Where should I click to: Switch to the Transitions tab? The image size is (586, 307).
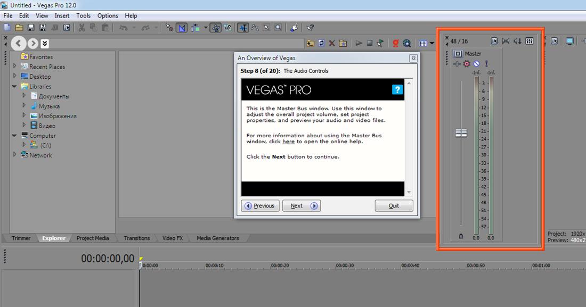click(x=137, y=238)
